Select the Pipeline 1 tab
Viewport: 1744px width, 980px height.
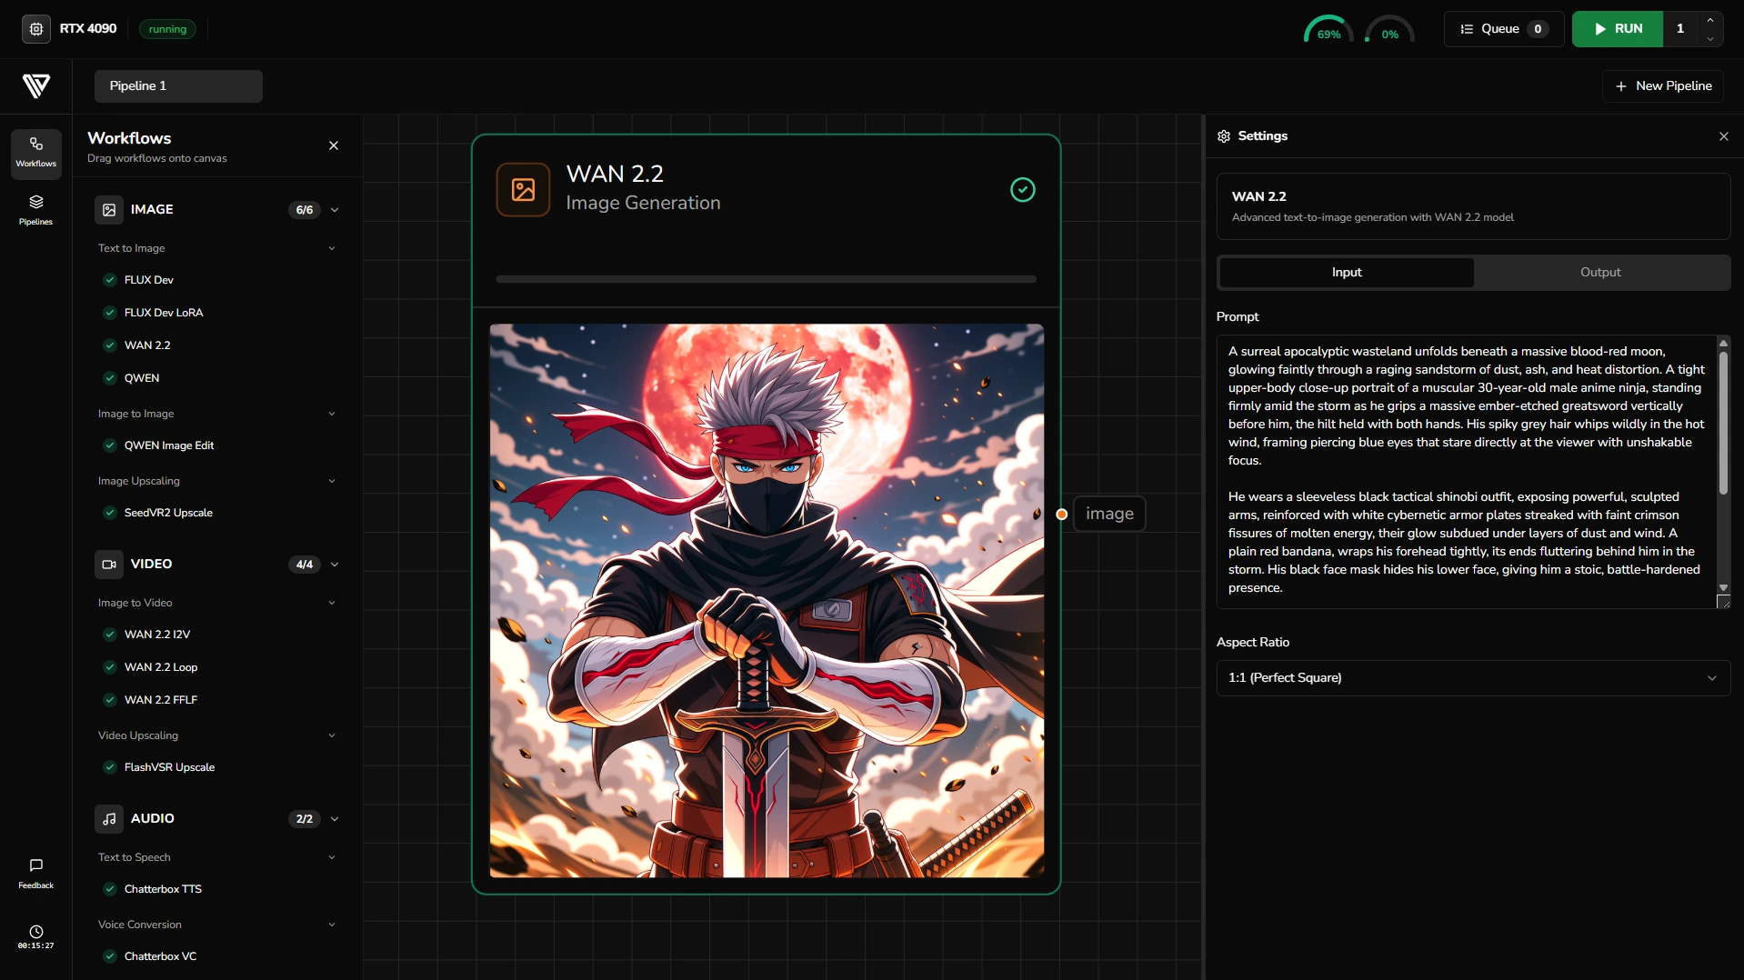click(x=178, y=85)
